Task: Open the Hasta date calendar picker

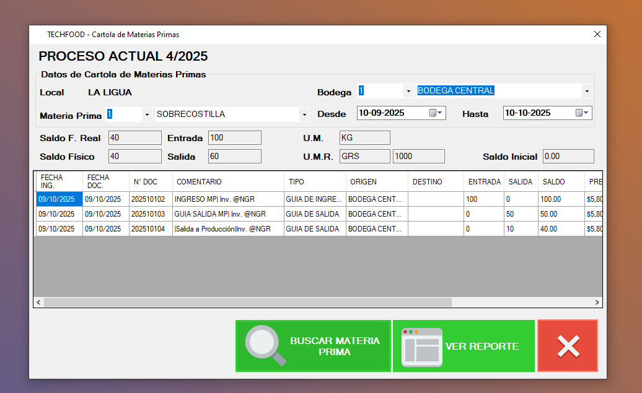Action: point(582,113)
